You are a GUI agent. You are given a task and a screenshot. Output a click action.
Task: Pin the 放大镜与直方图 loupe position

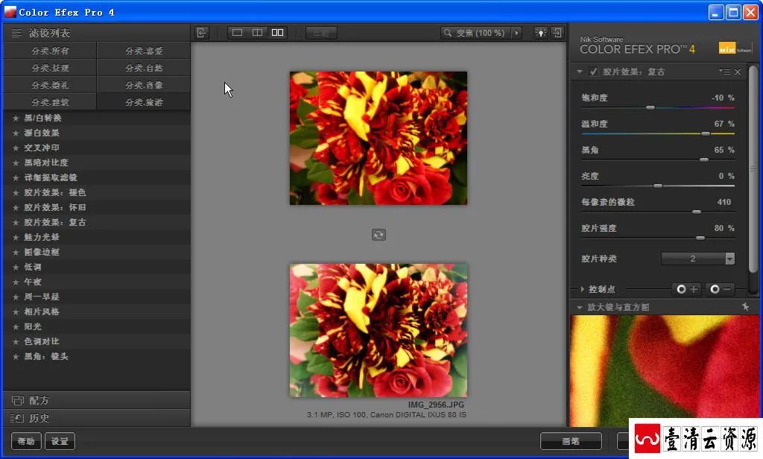click(x=745, y=307)
